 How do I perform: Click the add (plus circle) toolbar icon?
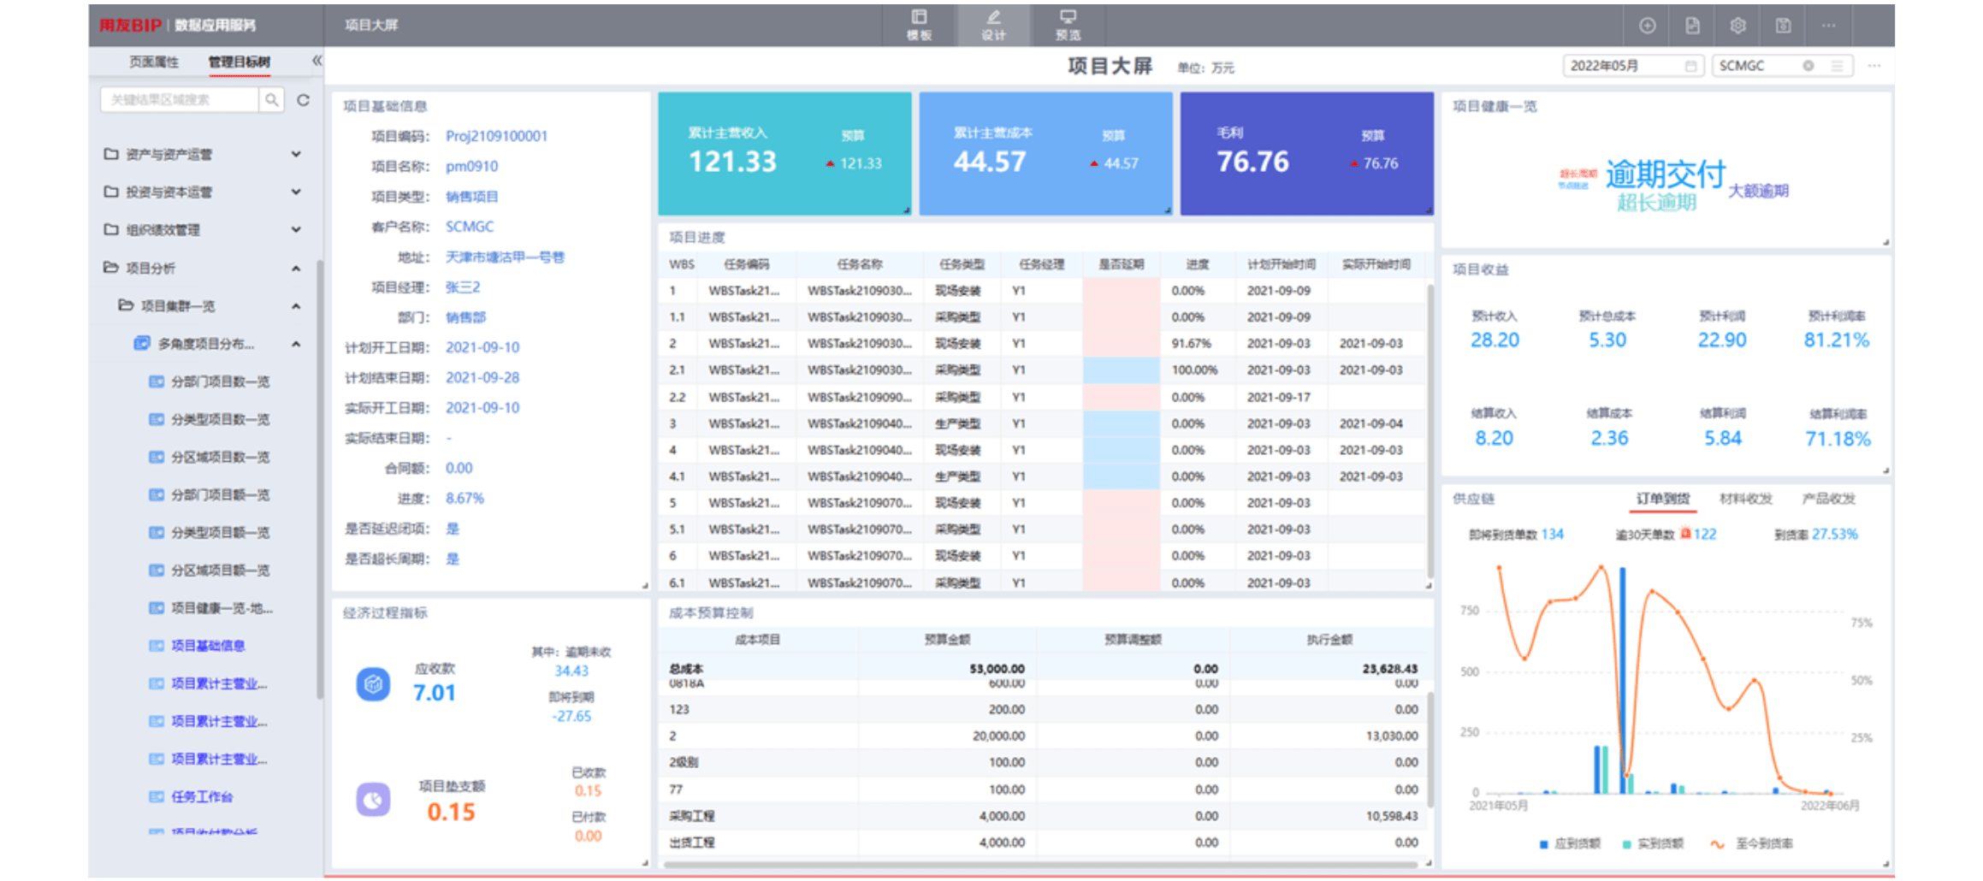tap(1647, 26)
